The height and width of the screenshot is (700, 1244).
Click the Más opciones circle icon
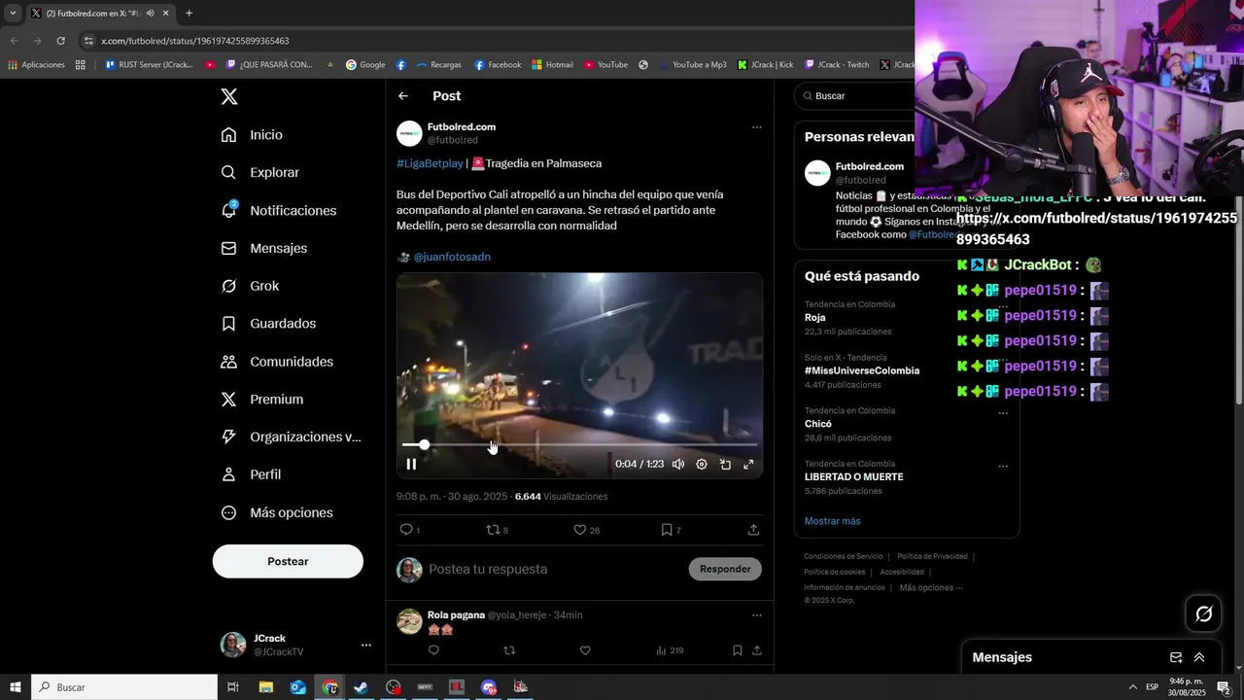[229, 512]
